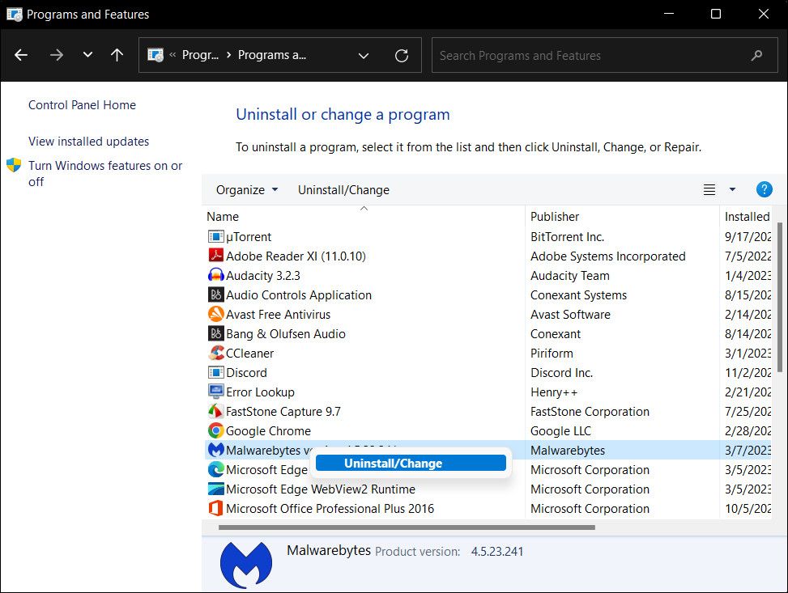Click the Discord application icon

pyautogui.click(x=216, y=372)
